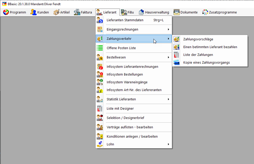
Task: Click the Lieferant menu icon
Action: point(99,12)
